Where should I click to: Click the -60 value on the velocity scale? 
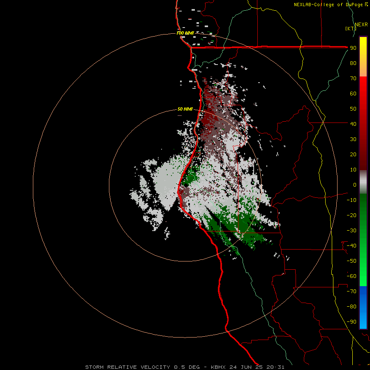[351, 276]
